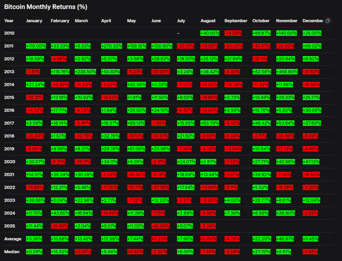
Task: Select the July column header
Action: coord(181,21)
